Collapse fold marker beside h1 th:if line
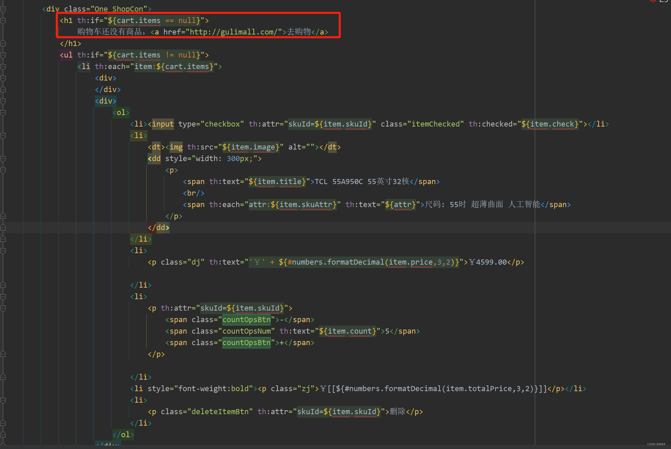 3,21
